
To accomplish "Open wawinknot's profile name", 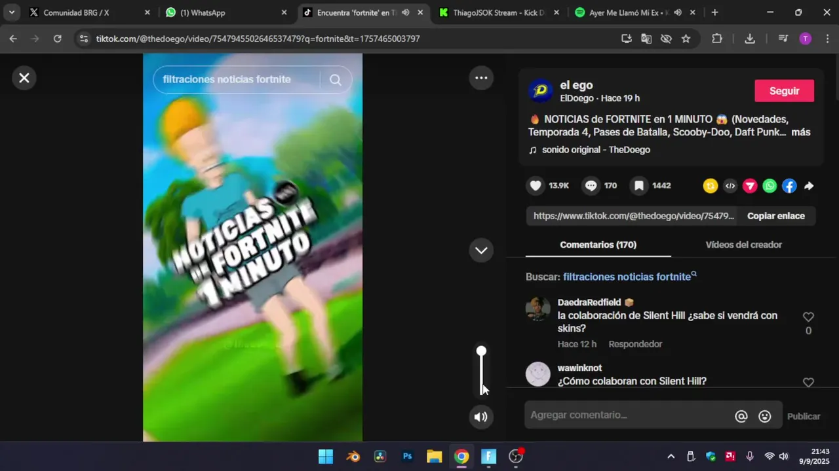I will 579,368.
